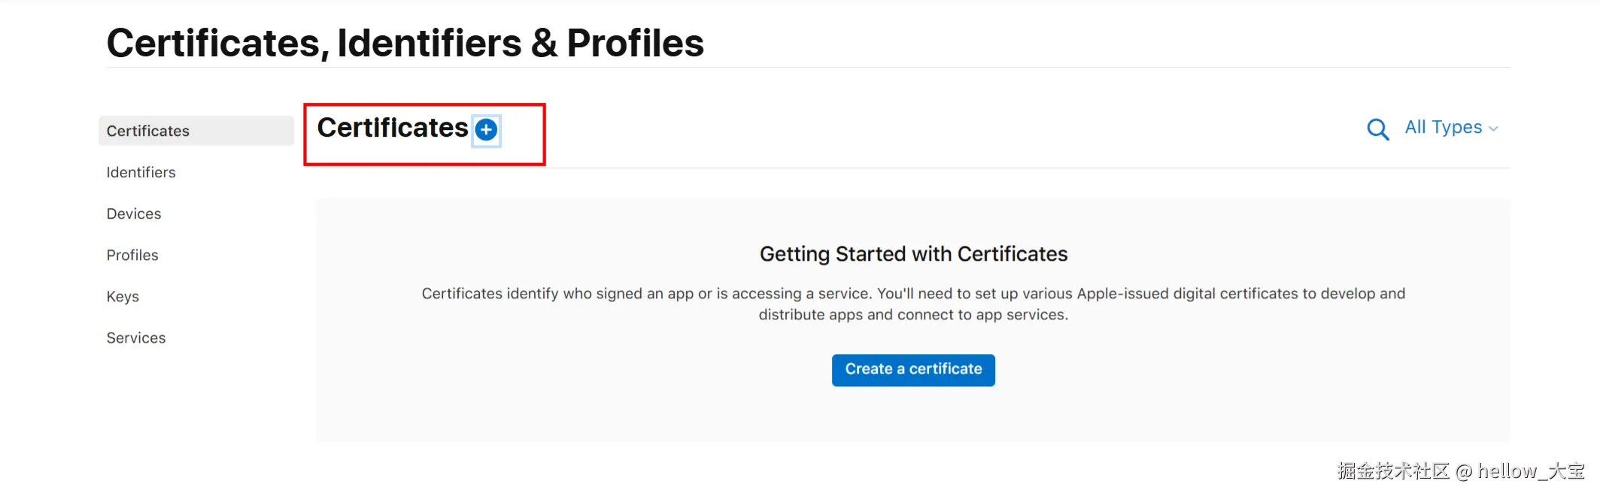Navigate to Keys in the sidebar
This screenshot has height=496, width=1600.
pyautogui.click(x=123, y=296)
